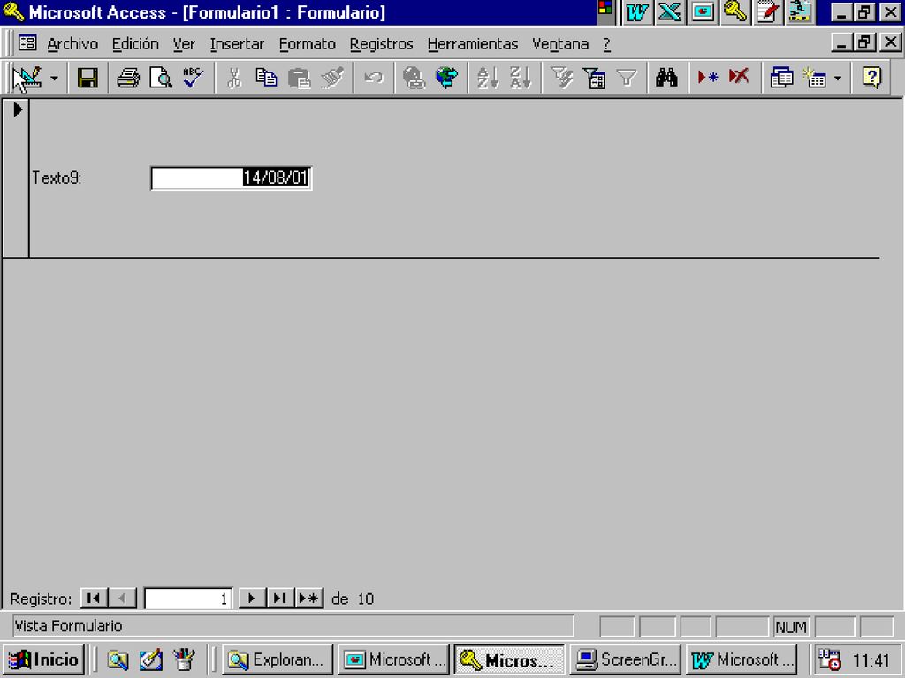Delete the current record from the toolbar

(x=740, y=78)
